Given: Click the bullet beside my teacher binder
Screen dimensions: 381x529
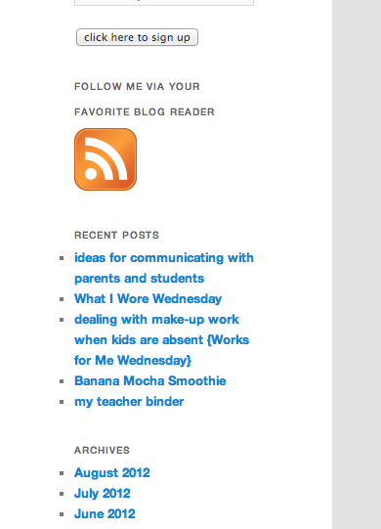Looking at the screenshot, I should tap(62, 402).
